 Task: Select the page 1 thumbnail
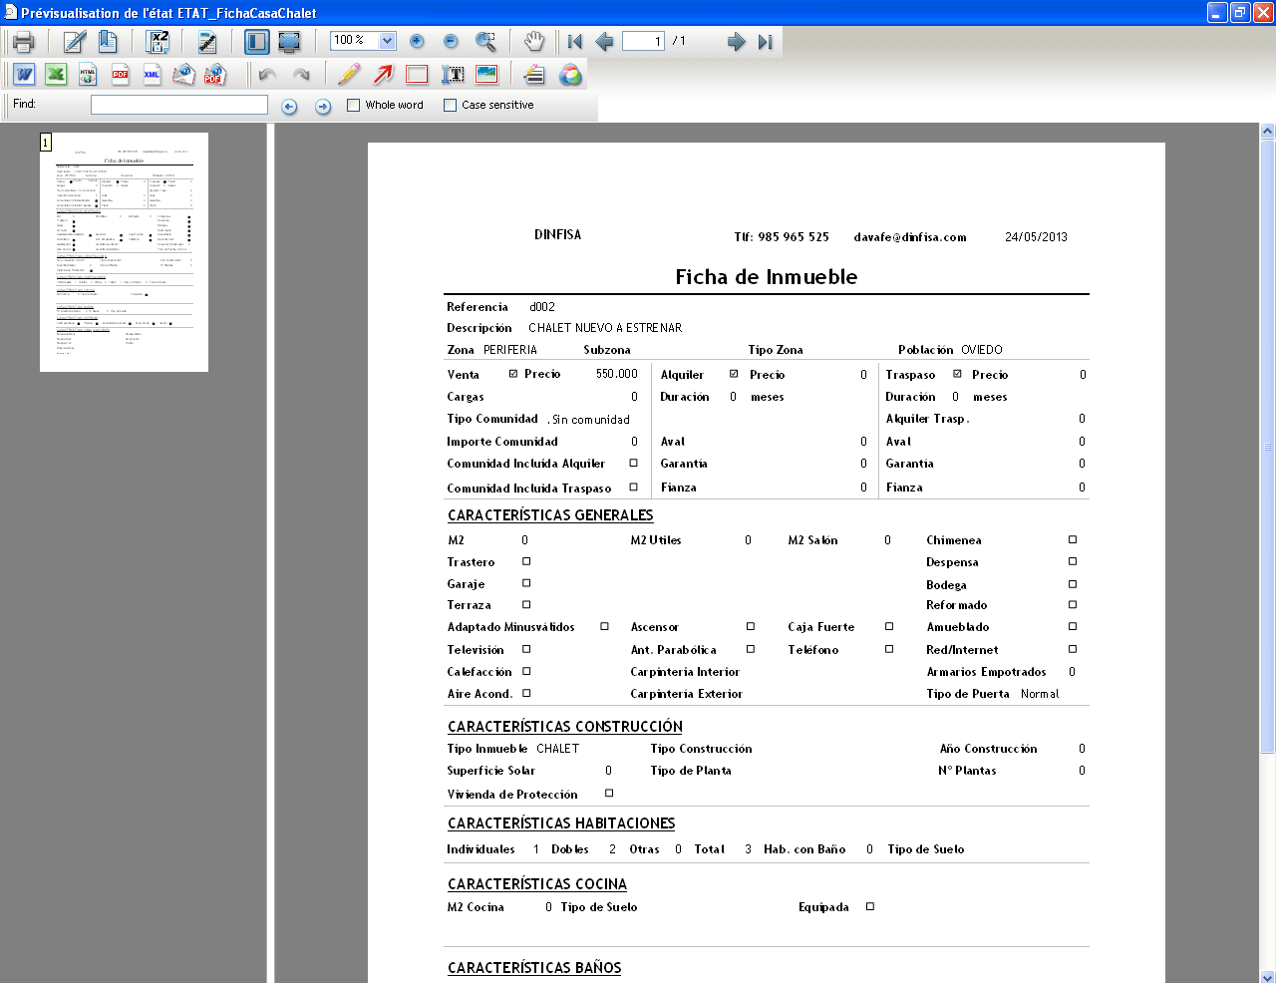point(124,252)
